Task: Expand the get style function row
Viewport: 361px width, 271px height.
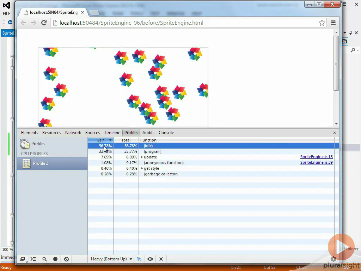Action: click(142, 168)
